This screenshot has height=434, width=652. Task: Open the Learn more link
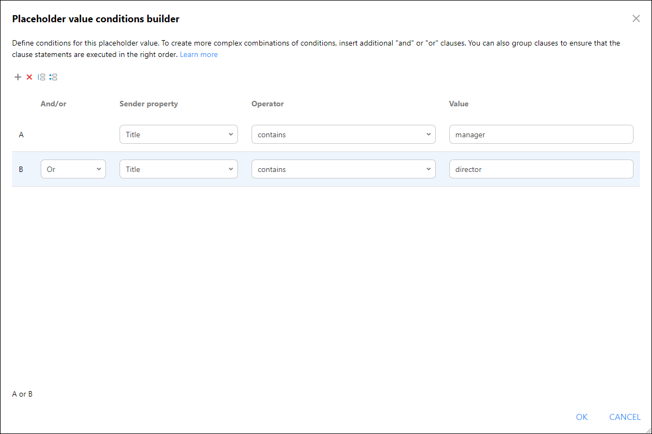click(x=199, y=54)
